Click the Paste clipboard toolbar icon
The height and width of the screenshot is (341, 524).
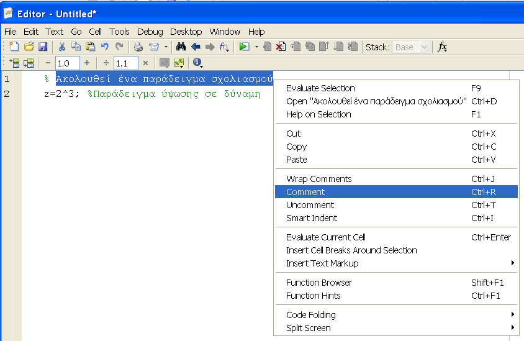(x=91, y=47)
